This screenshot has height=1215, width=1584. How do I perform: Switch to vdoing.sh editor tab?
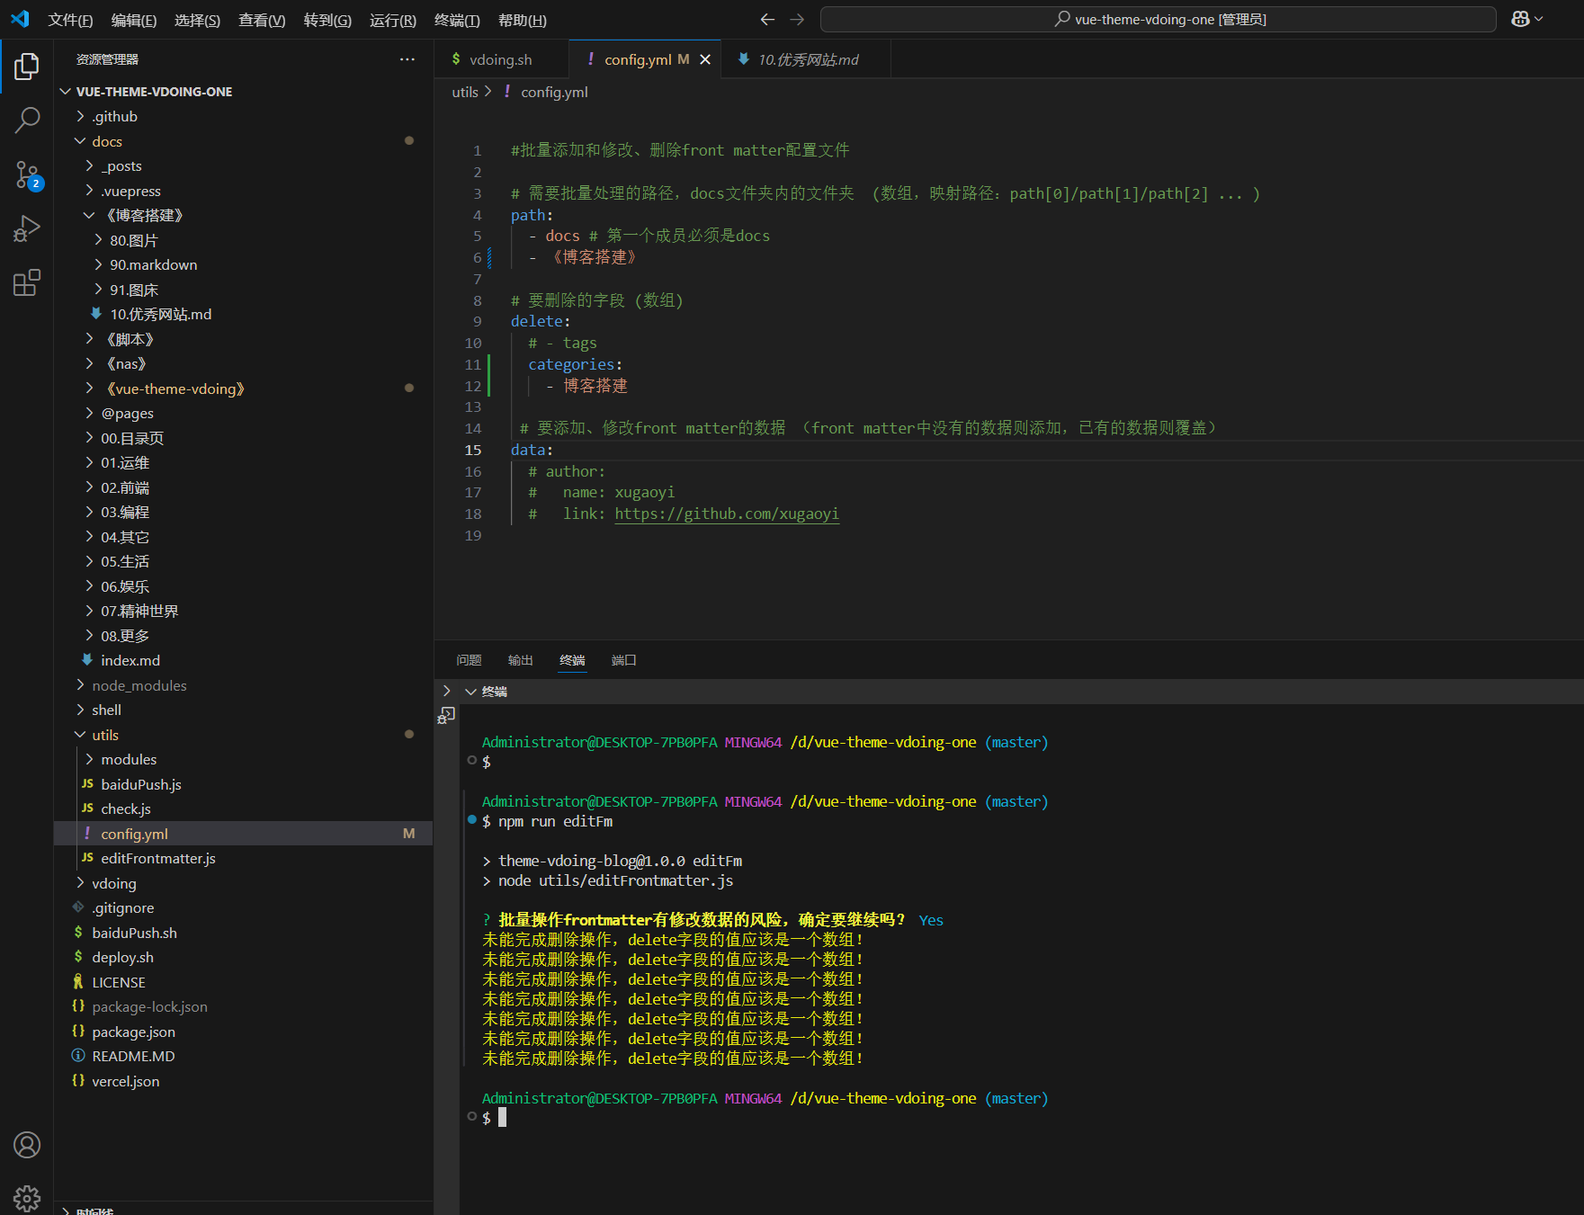(501, 59)
